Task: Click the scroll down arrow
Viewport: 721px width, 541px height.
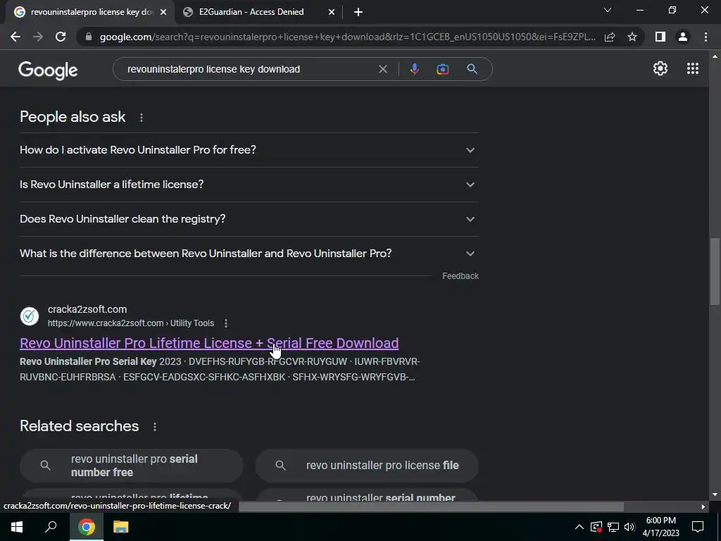Action: pos(715,495)
